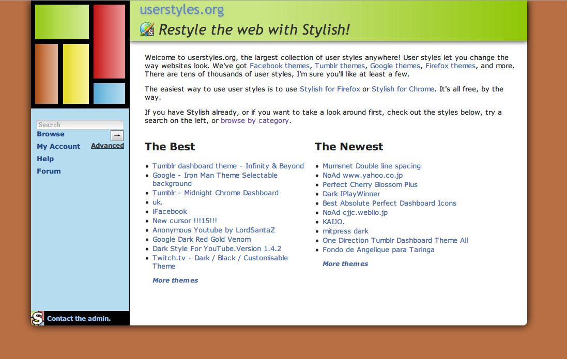Click Restyle the web with Stylish! heading
Viewport: 567px width, 359px height.
[x=255, y=29]
